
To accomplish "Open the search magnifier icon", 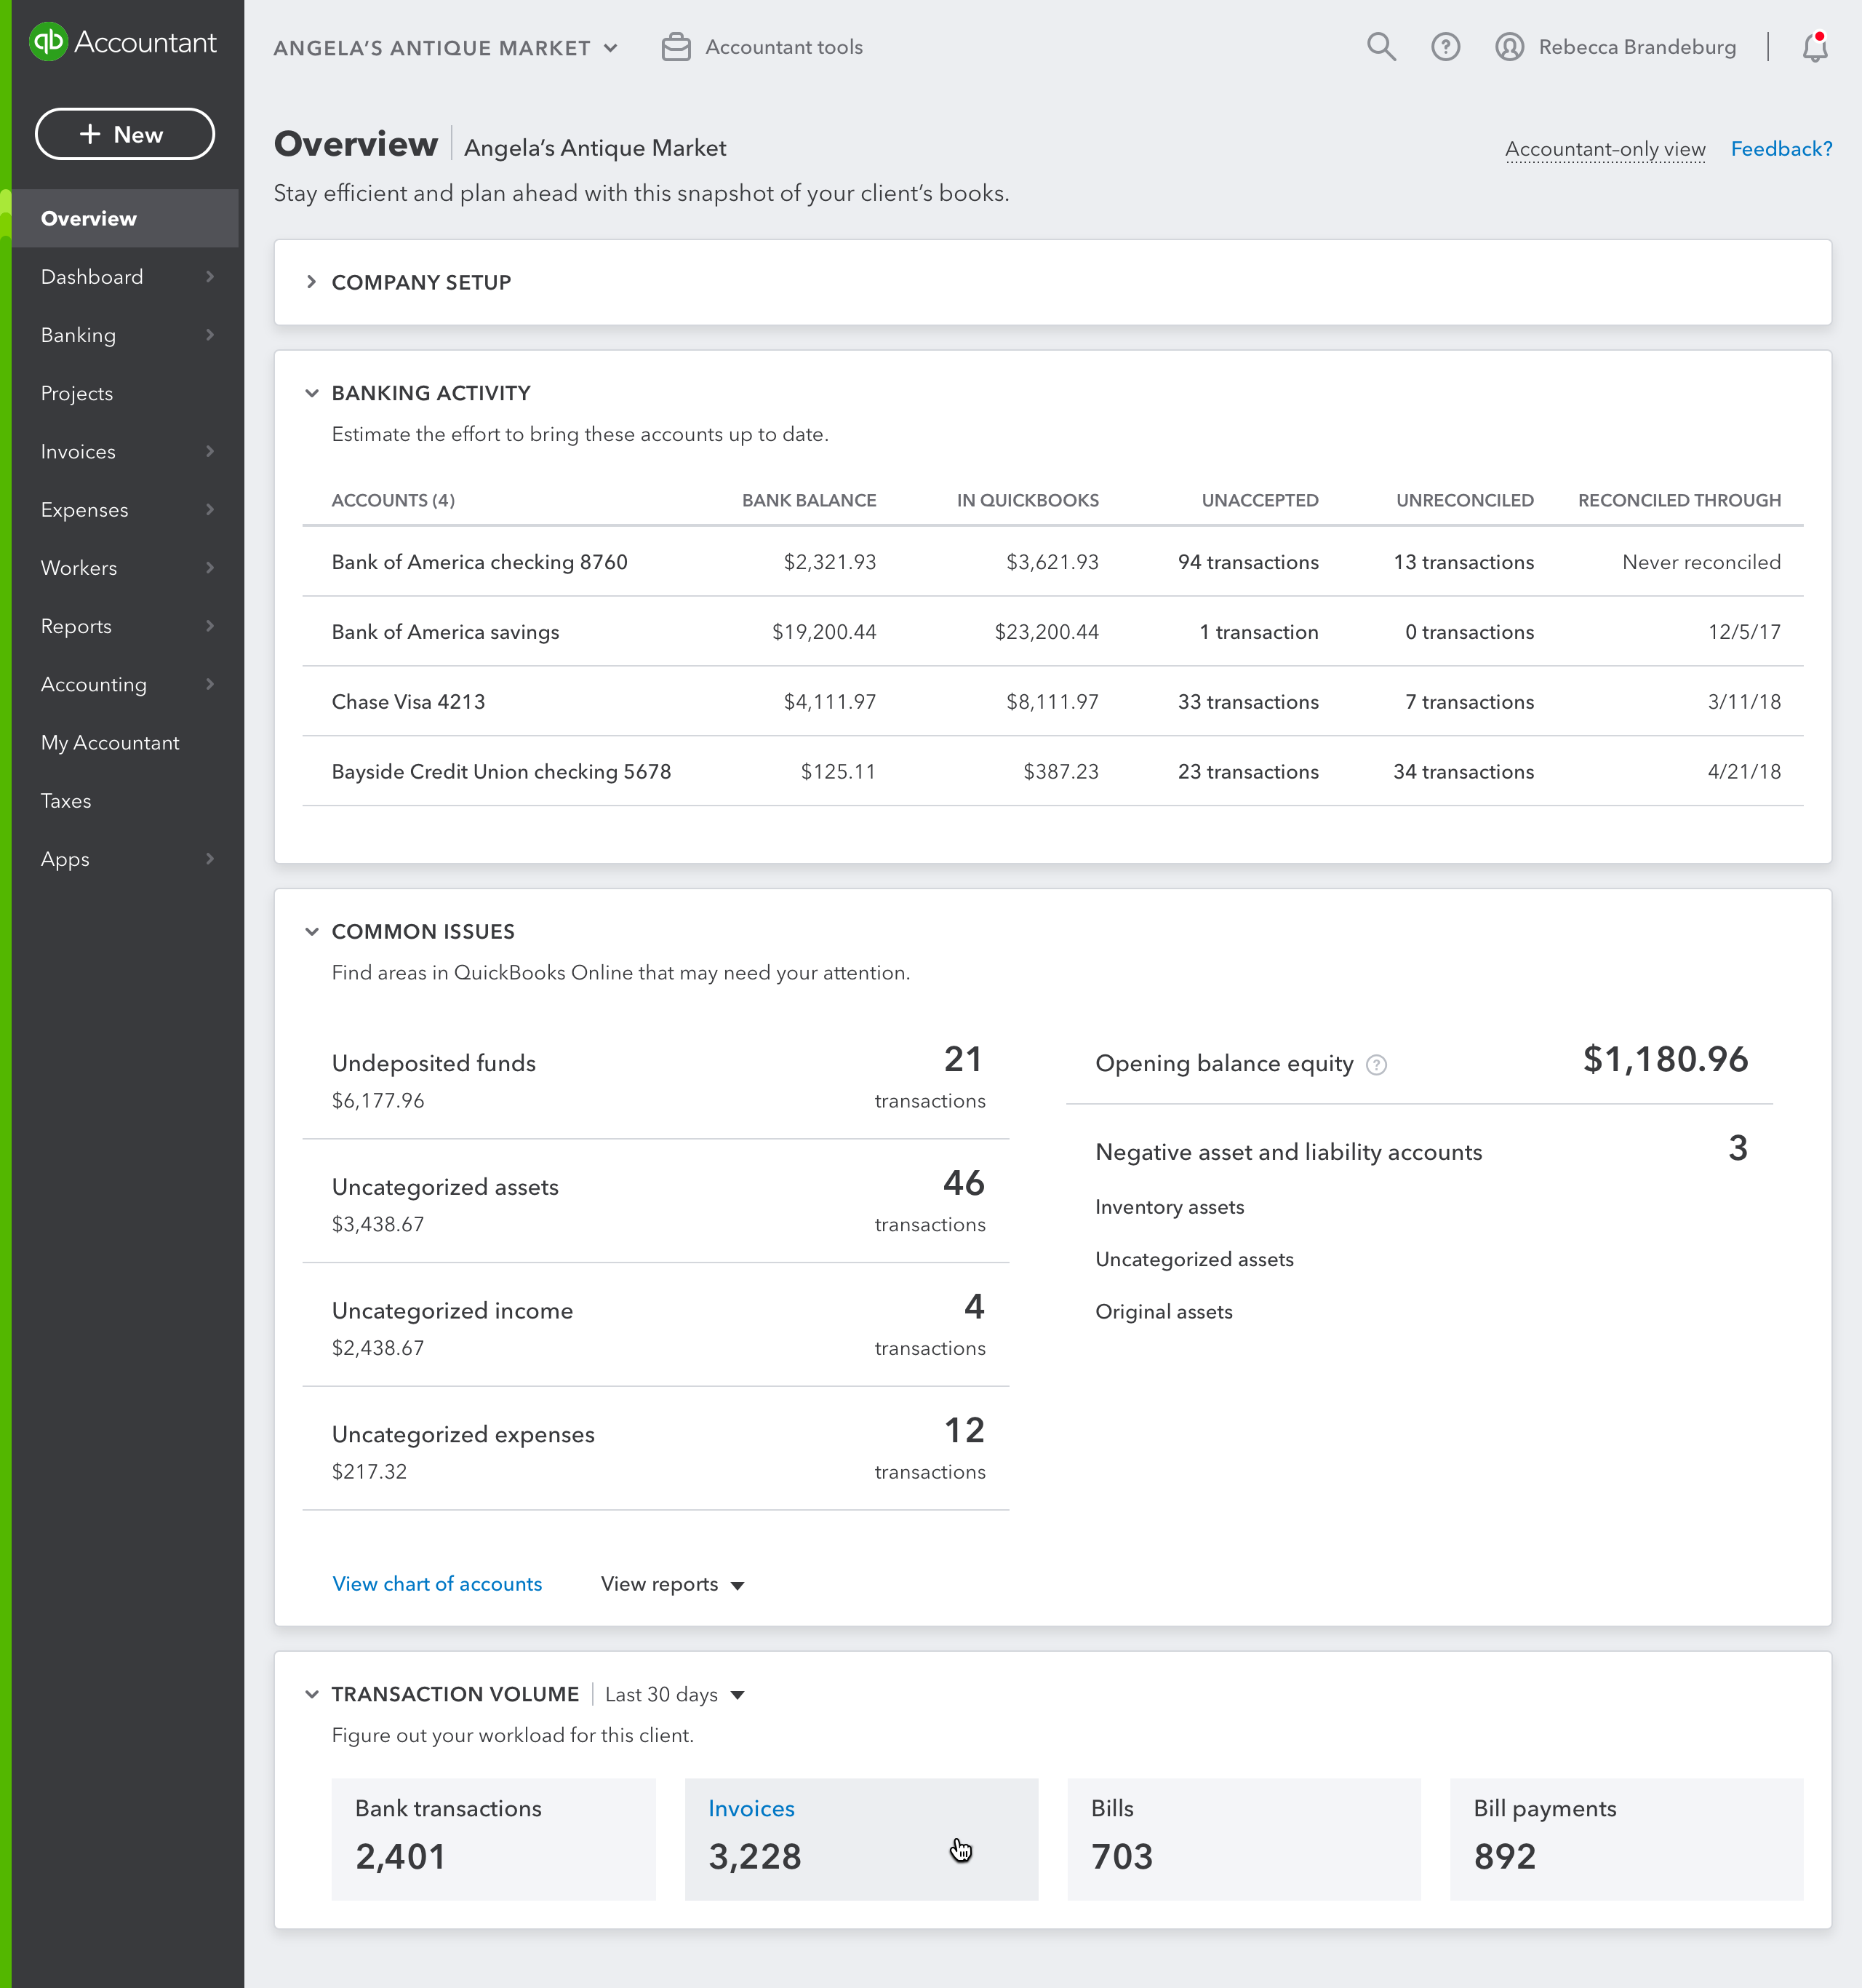I will (x=1380, y=47).
